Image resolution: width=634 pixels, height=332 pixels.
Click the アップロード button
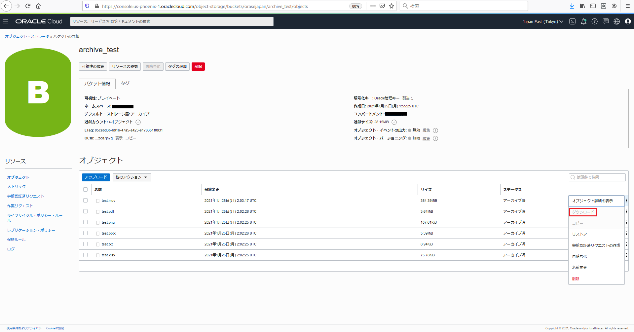pyautogui.click(x=96, y=177)
